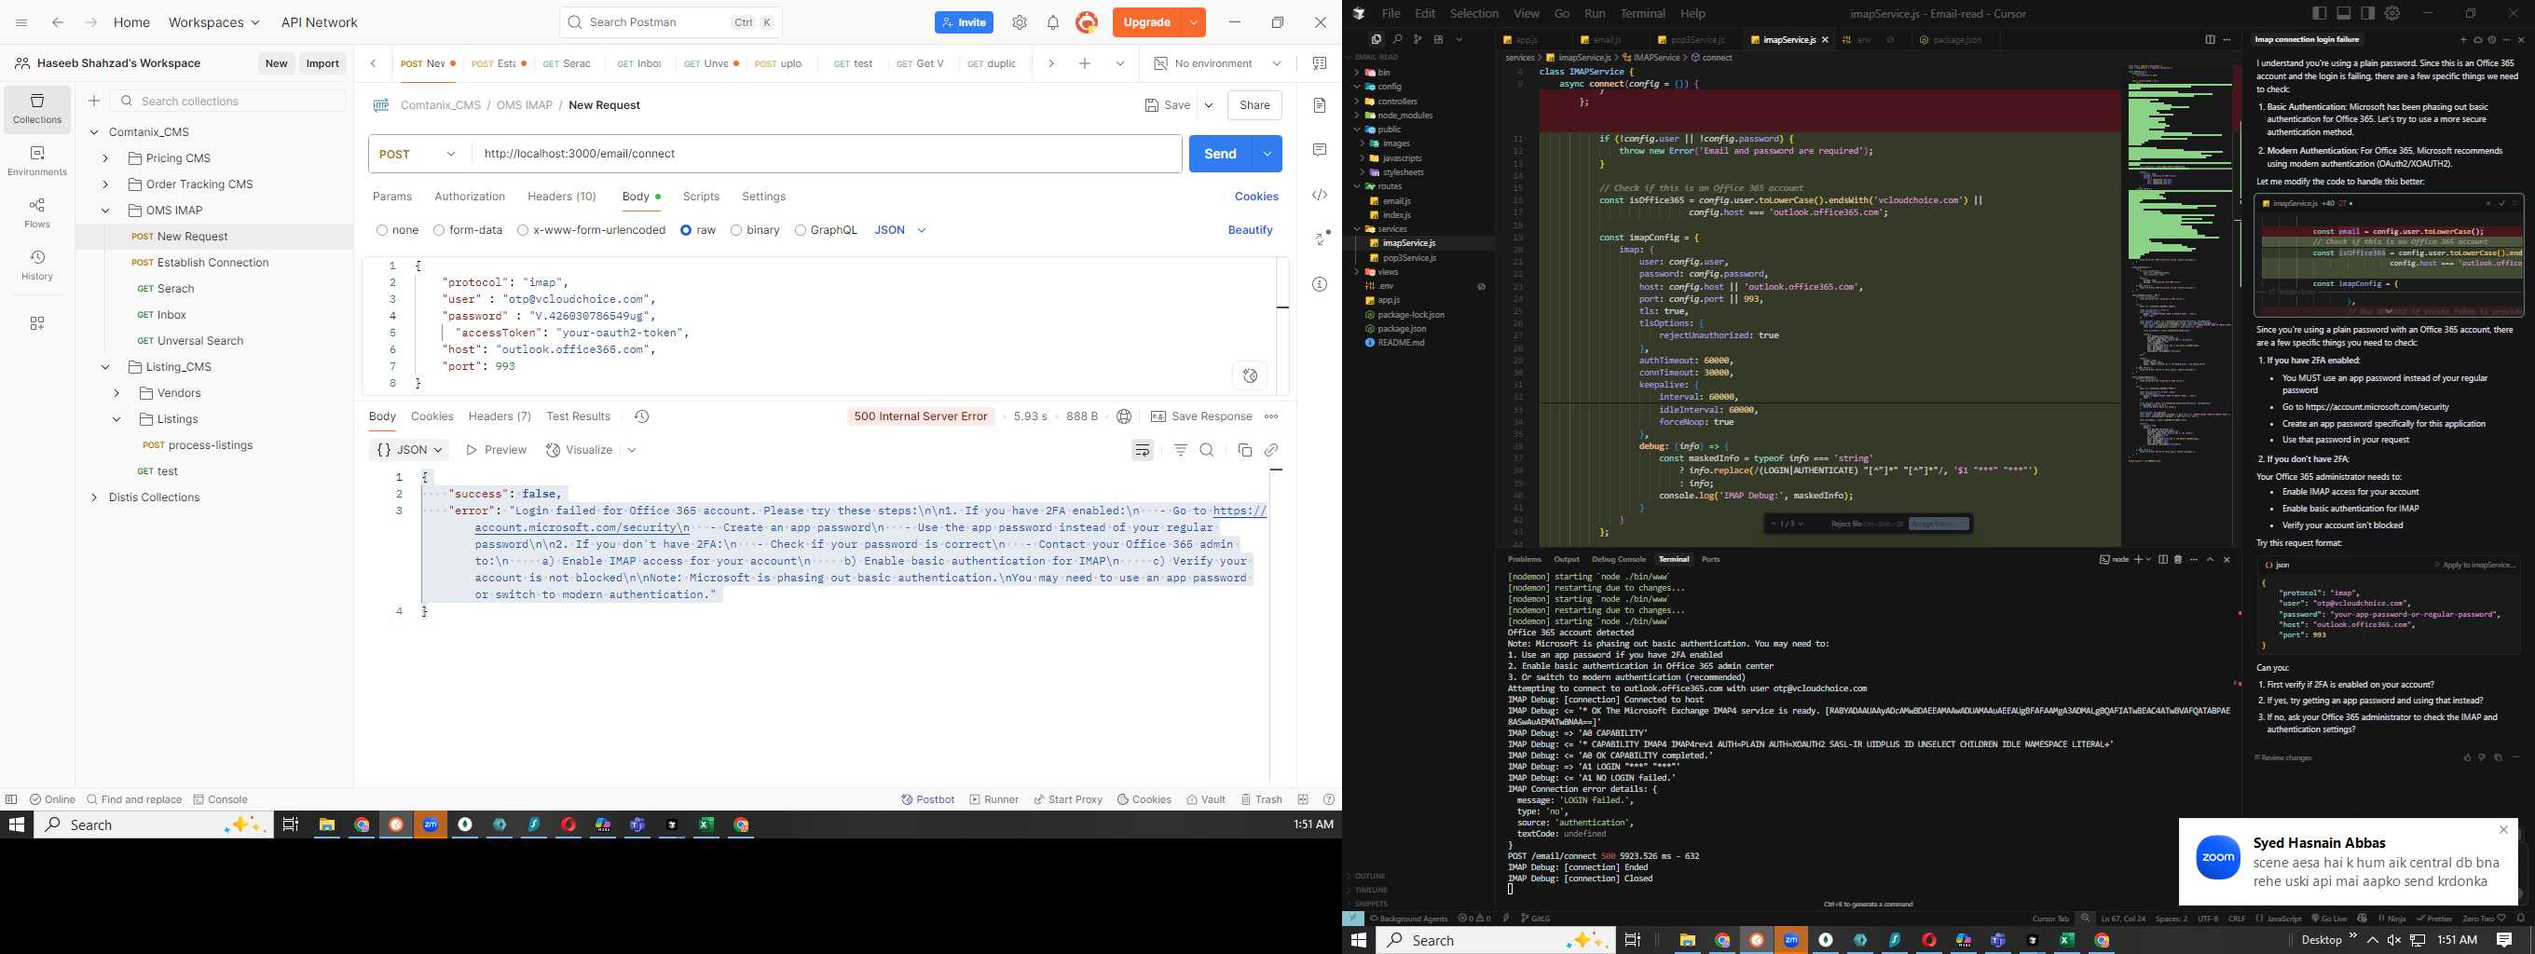The image size is (2535, 954).
Task: Expand the Pricing CMS folder
Action: point(105,158)
